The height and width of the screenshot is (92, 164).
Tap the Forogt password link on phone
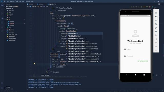point(143,61)
